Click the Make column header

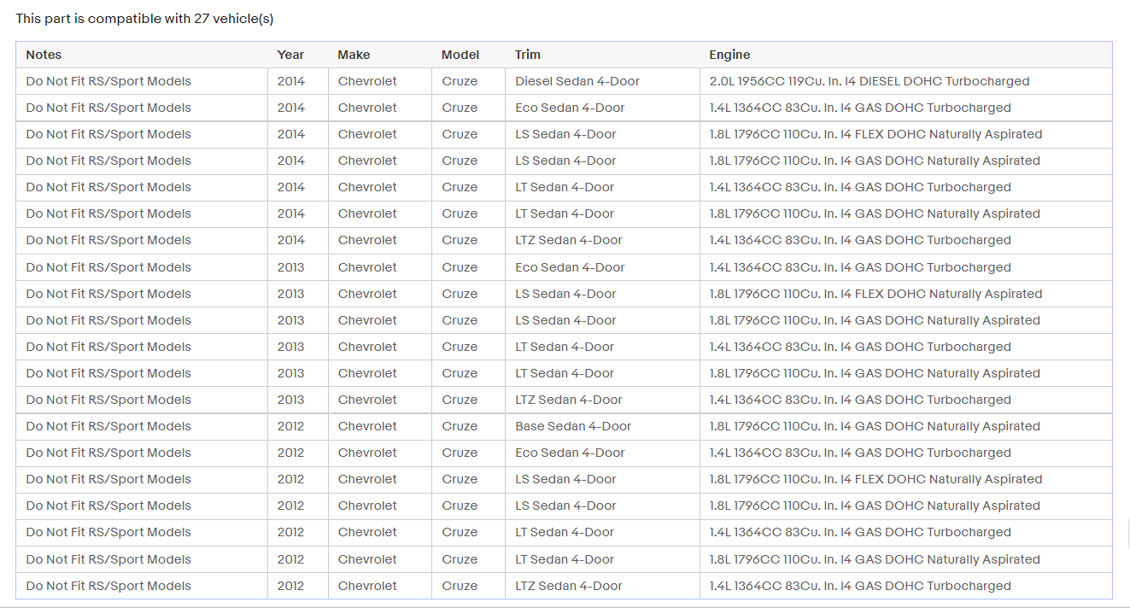[x=354, y=55]
